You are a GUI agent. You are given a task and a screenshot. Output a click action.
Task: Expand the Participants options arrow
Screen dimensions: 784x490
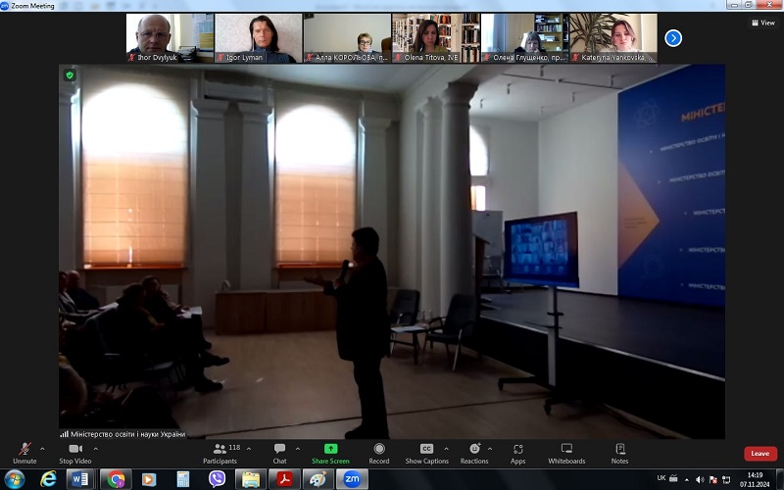point(249,449)
